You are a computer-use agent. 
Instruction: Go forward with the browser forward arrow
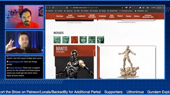pyautogui.click(x=50, y=8)
